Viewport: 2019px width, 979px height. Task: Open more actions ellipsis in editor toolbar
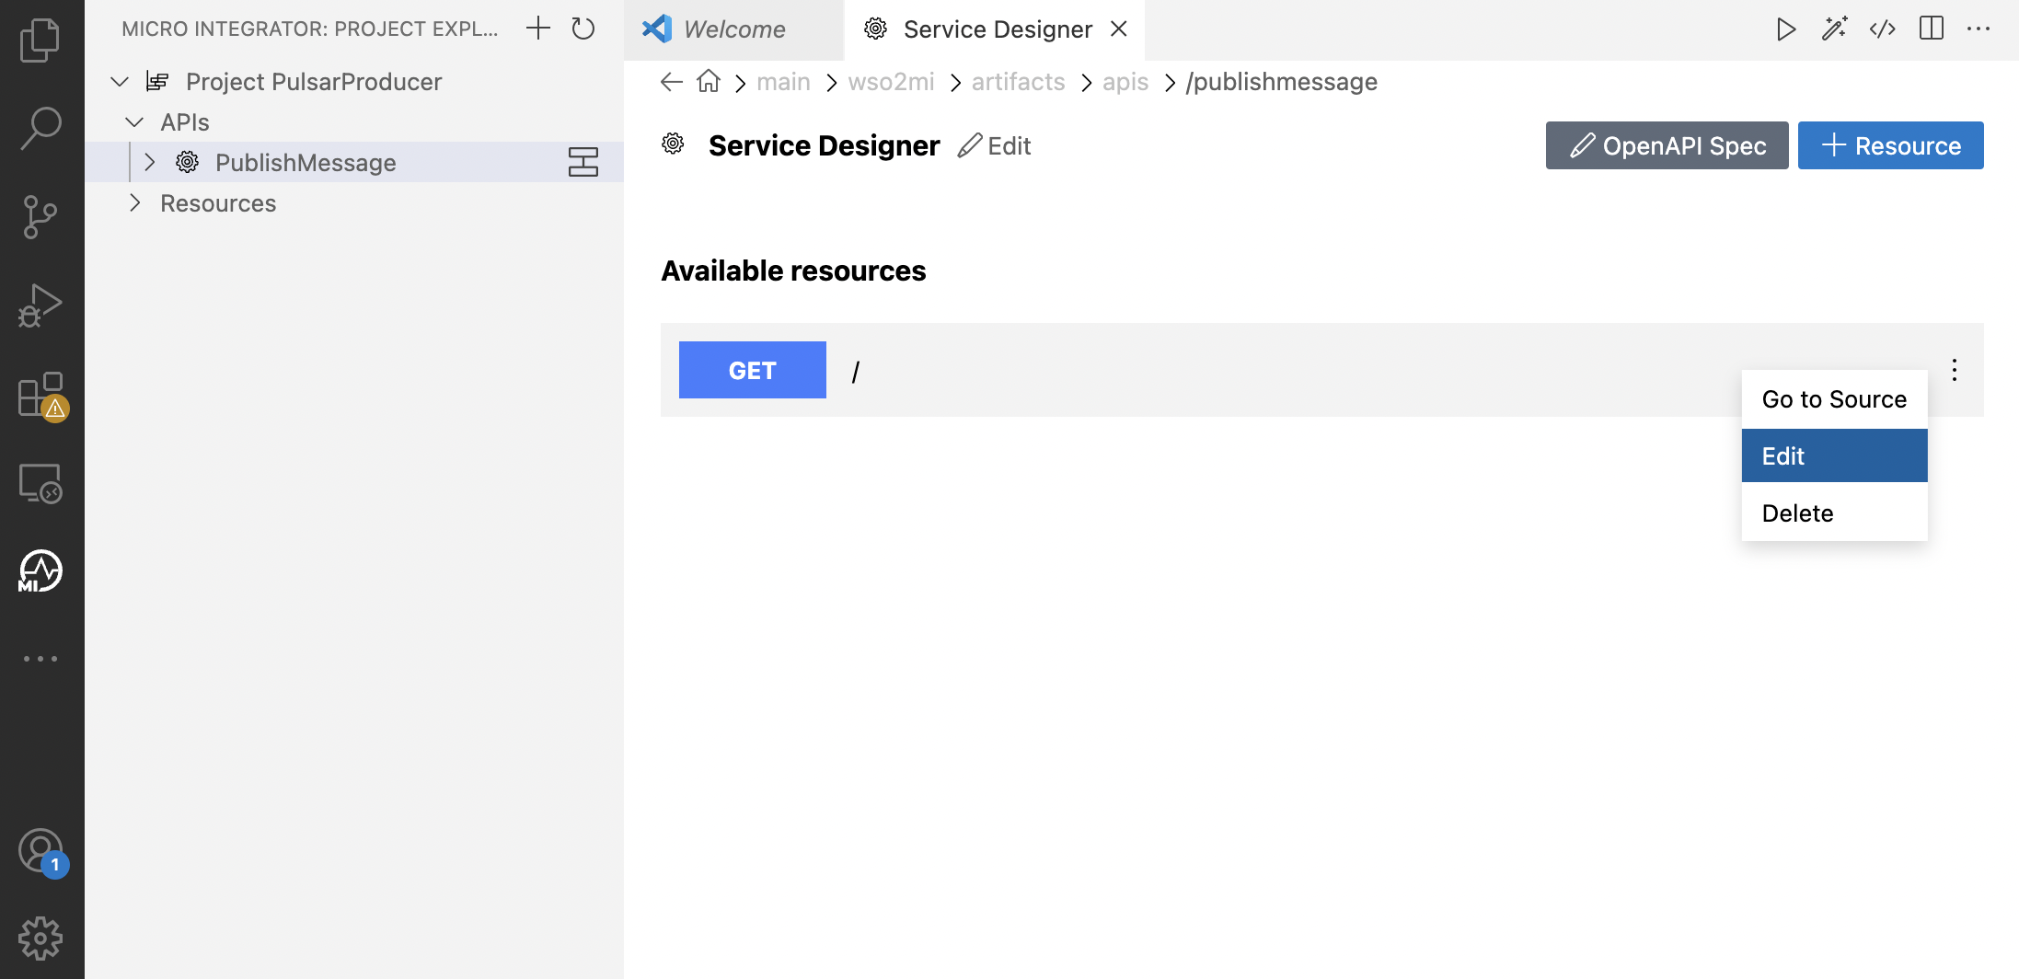click(1979, 29)
